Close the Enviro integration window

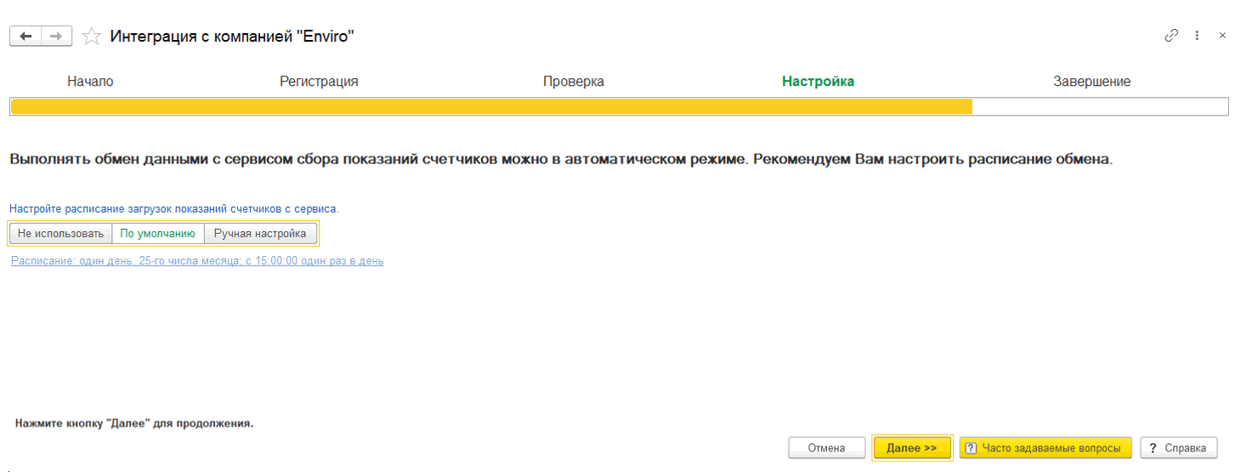coord(1222,36)
